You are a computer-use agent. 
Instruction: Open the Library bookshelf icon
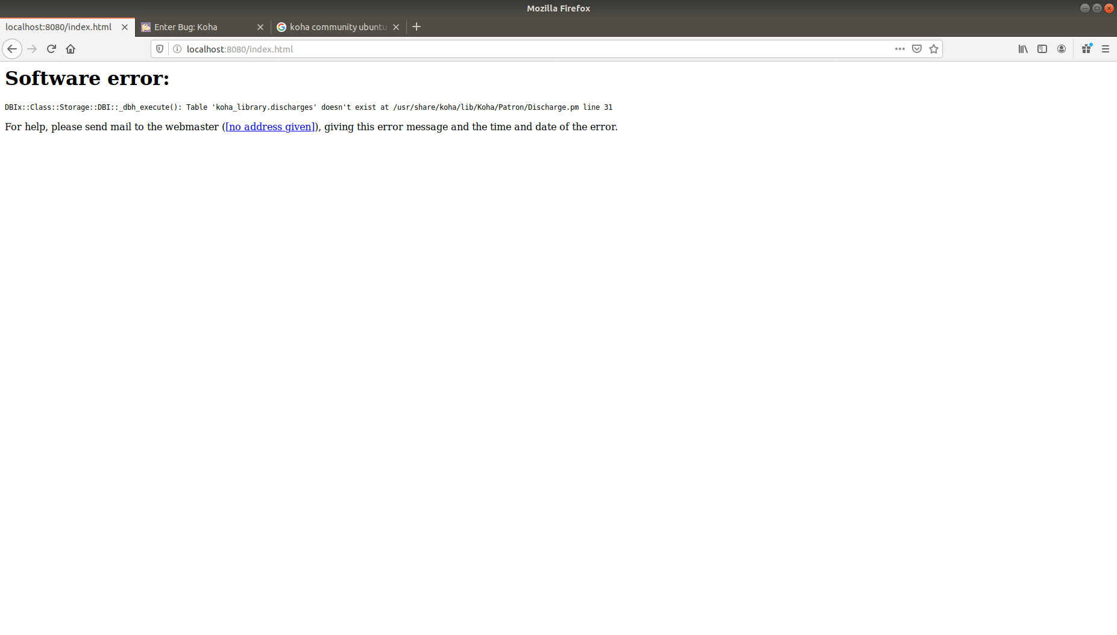[1023, 49]
